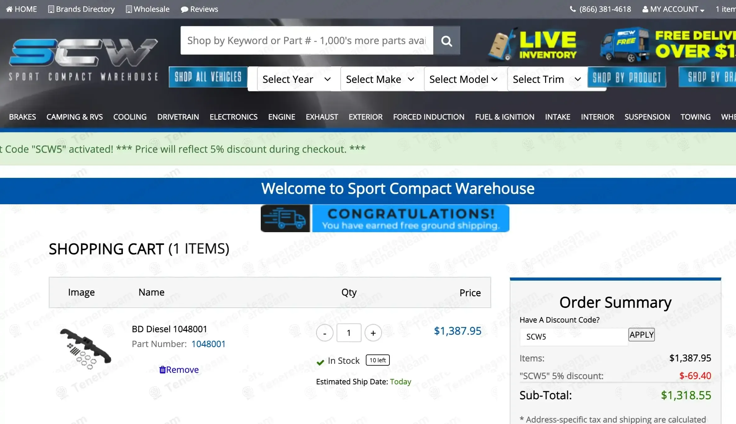The width and height of the screenshot is (736, 424).
Task: Click the phone icon next to number
Action: coord(573,9)
